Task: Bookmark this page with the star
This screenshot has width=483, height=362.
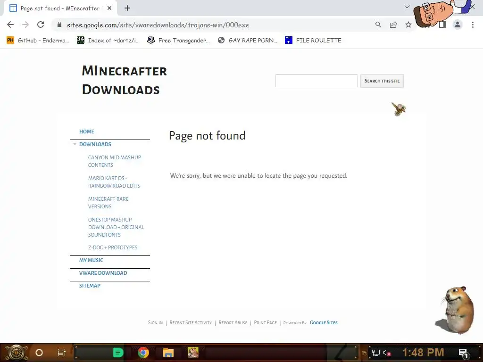Action: pos(408,25)
